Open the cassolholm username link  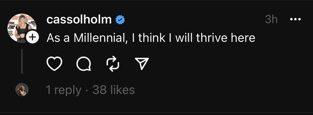79,20
